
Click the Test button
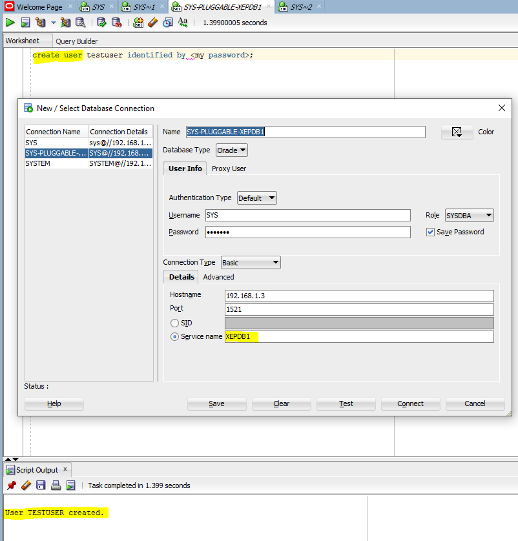(346, 403)
